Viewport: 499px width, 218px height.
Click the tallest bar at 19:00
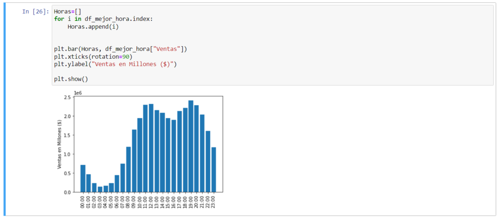click(191, 146)
